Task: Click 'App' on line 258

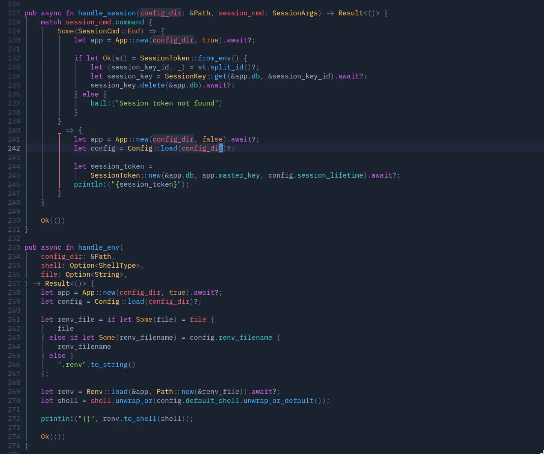Action: tap(88, 293)
